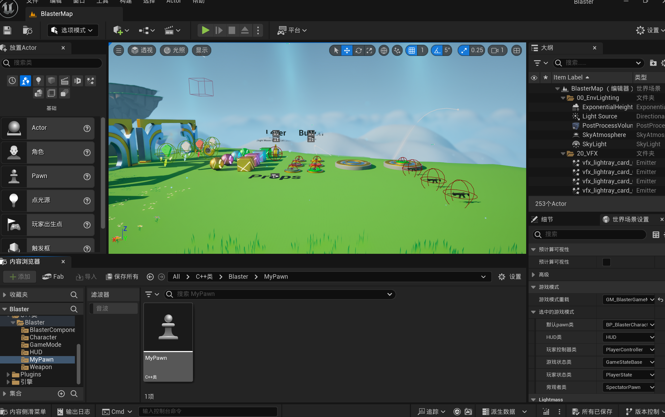665x417 pixels.
Task: Collapse the 20_VFX folder in Outliner
Action: [563, 154]
